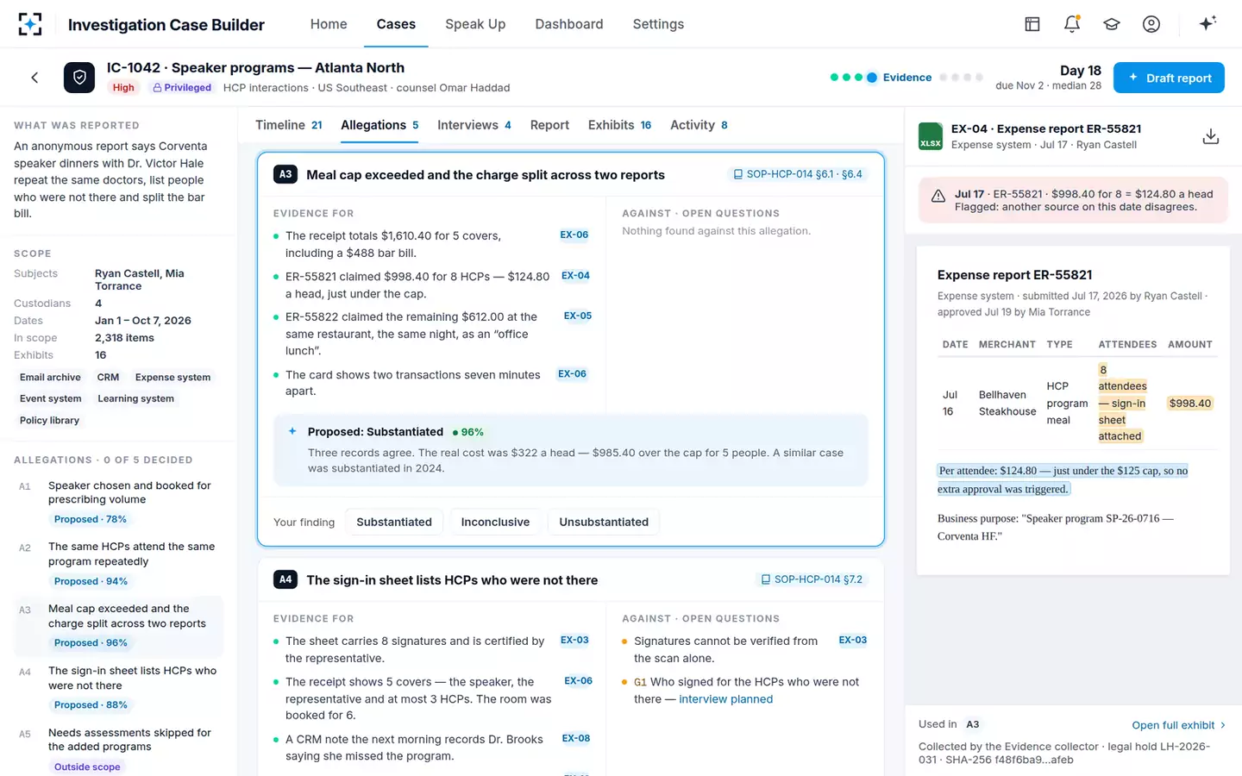This screenshot has width=1242, height=776.
Task: Click the Proposed: Substantiated sparkle icon
Action: [292, 431]
